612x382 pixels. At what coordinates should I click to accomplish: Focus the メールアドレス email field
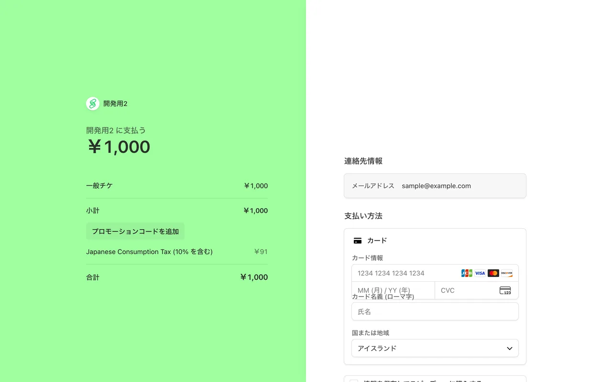pyautogui.click(x=435, y=186)
